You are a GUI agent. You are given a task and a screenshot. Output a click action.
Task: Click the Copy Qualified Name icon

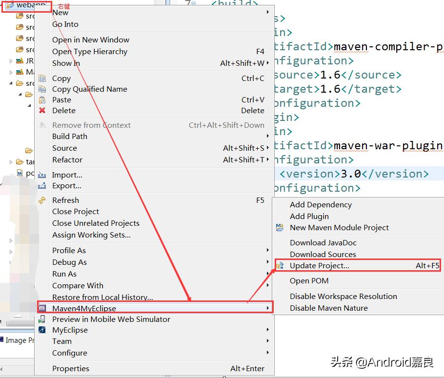point(42,89)
